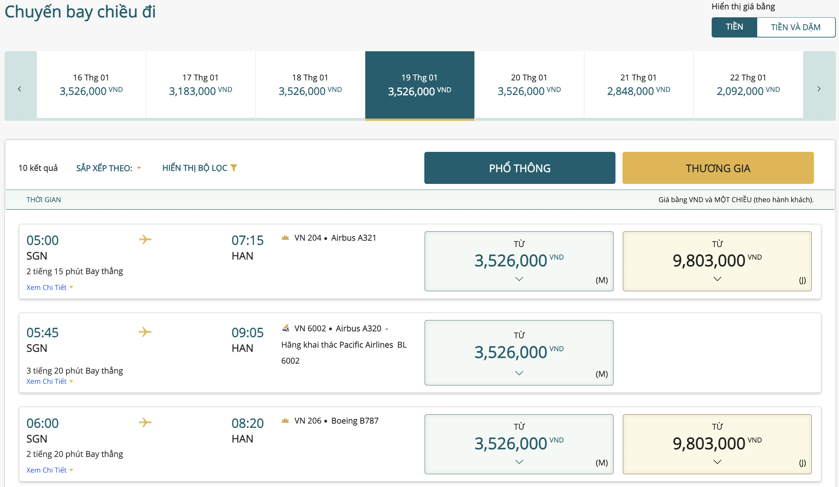Choose 9,803,000 VND business fare for VN 206

tap(717, 444)
